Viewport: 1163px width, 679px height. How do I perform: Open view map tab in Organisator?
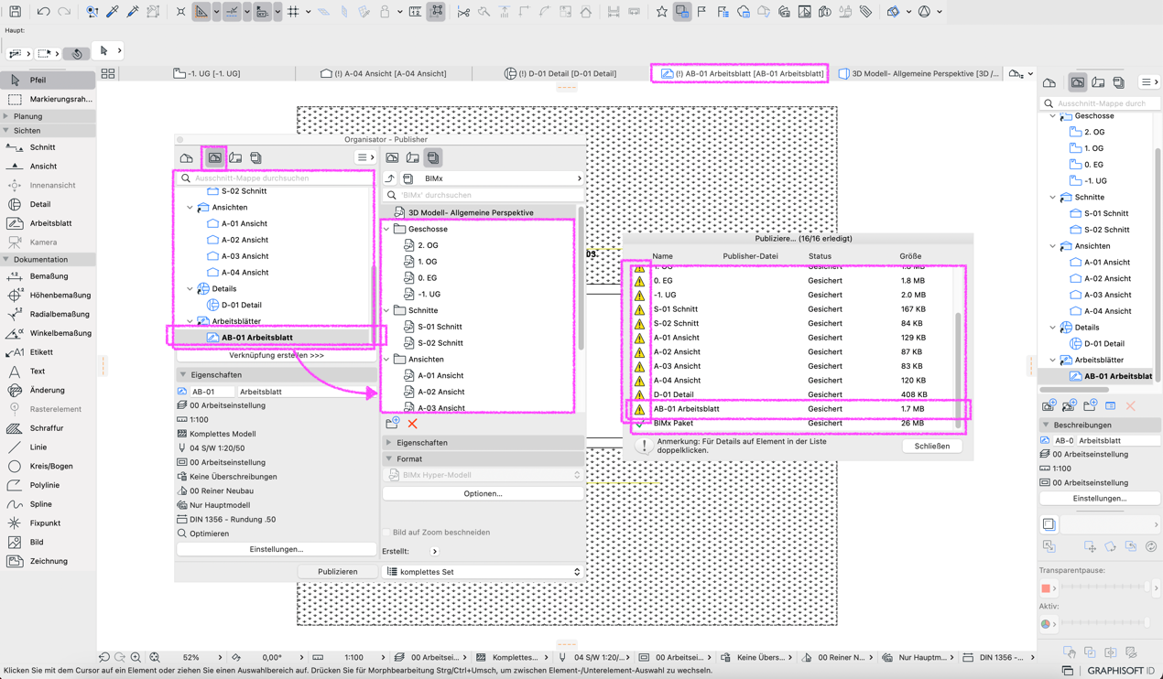coord(214,158)
